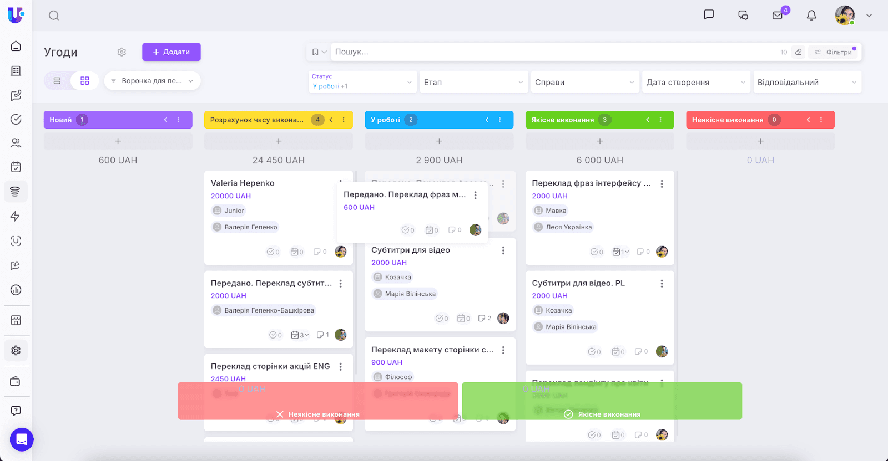Switch to list view
Viewport: 888px width, 461px height.
[57, 81]
